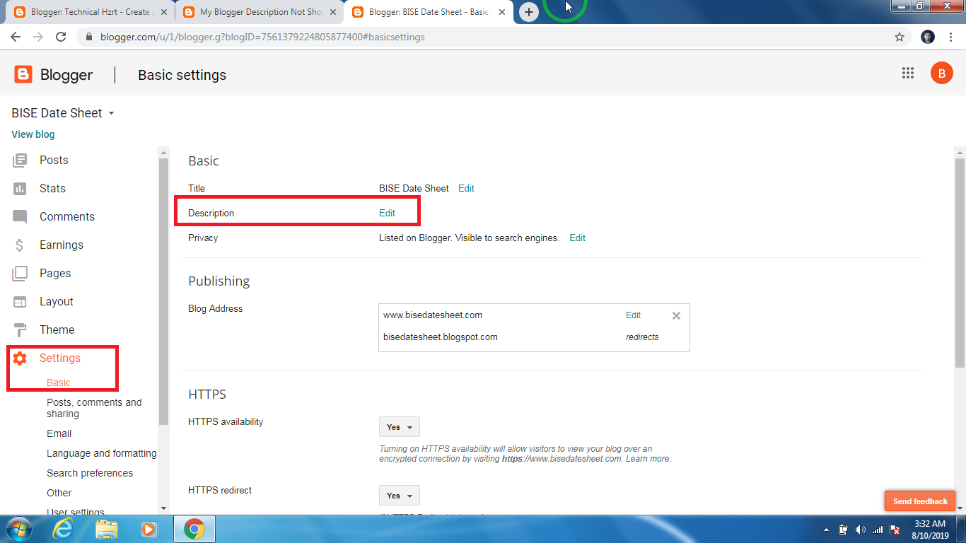Open Email settings submenu
966x543 pixels.
point(59,433)
